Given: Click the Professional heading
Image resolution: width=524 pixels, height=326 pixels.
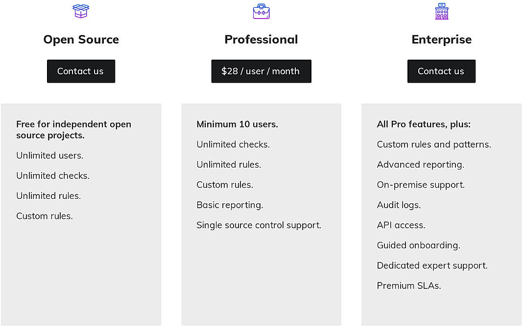Looking at the screenshot, I should click(261, 39).
